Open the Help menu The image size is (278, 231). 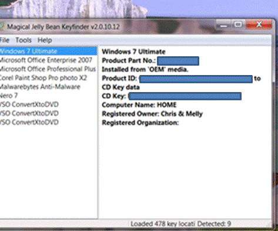tap(45, 40)
